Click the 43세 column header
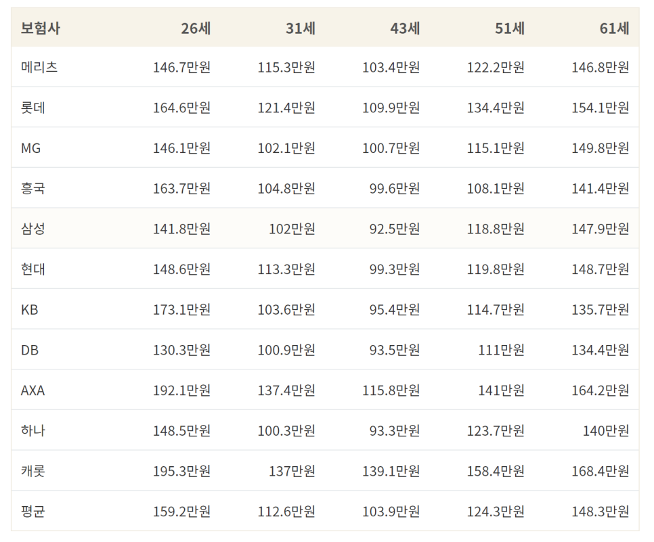The height and width of the screenshot is (542, 654). [405, 28]
